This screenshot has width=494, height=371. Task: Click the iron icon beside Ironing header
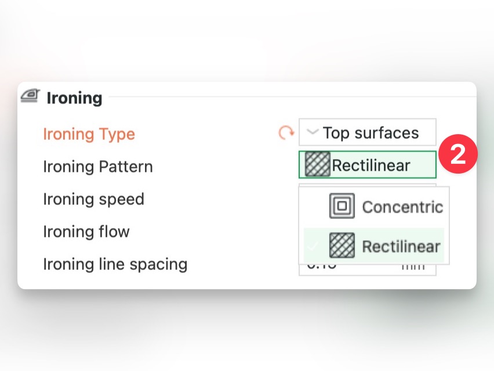(30, 96)
